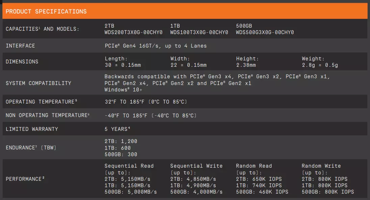This screenshot has height=200, width=370.
Task: Click the Random Write 2TB: 800K IOPS value
Action: 324,179
